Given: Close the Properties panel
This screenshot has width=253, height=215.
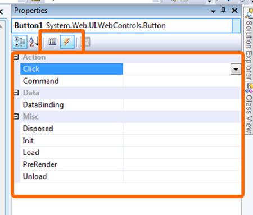Looking at the screenshot, I should 234,11.
